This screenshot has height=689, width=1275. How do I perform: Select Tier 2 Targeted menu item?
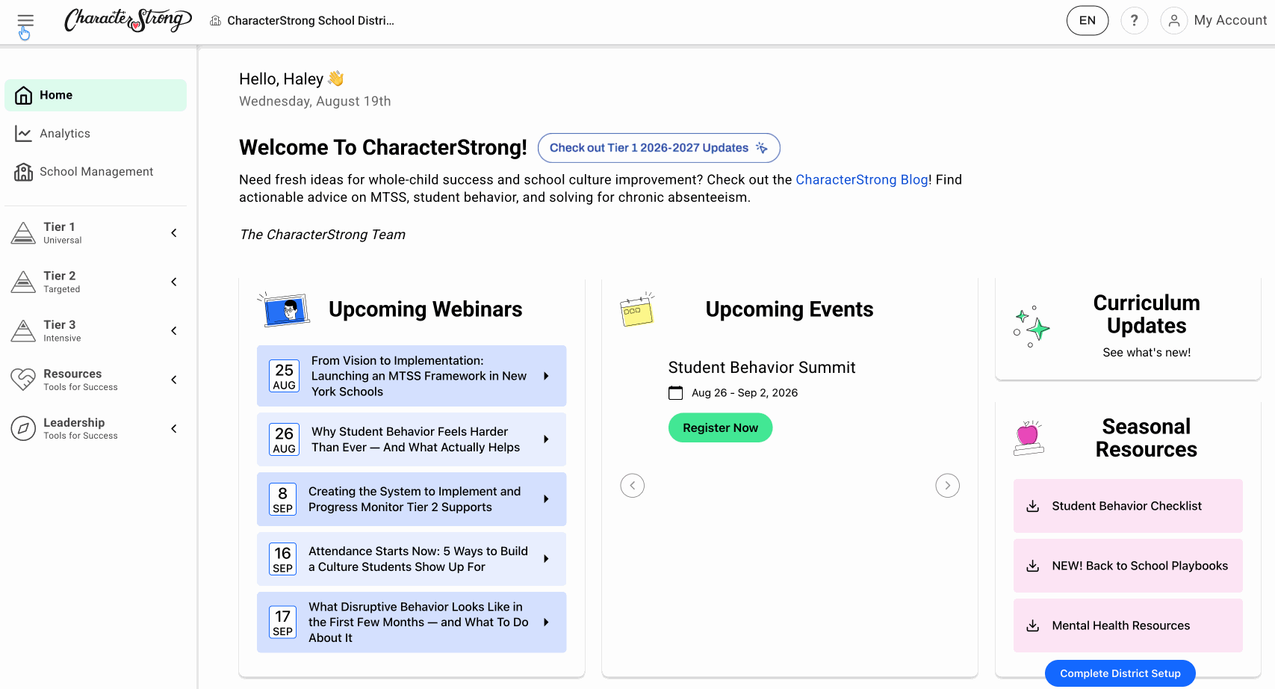point(96,282)
